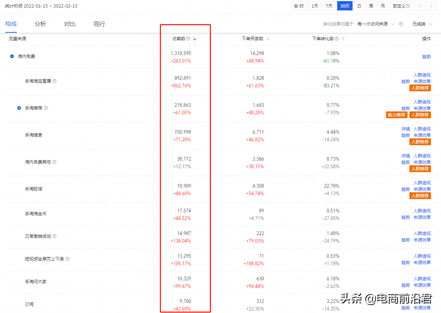441x313 pixels.
Task: Open the 无线端 terminal dropdown
Action: (420, 24)
